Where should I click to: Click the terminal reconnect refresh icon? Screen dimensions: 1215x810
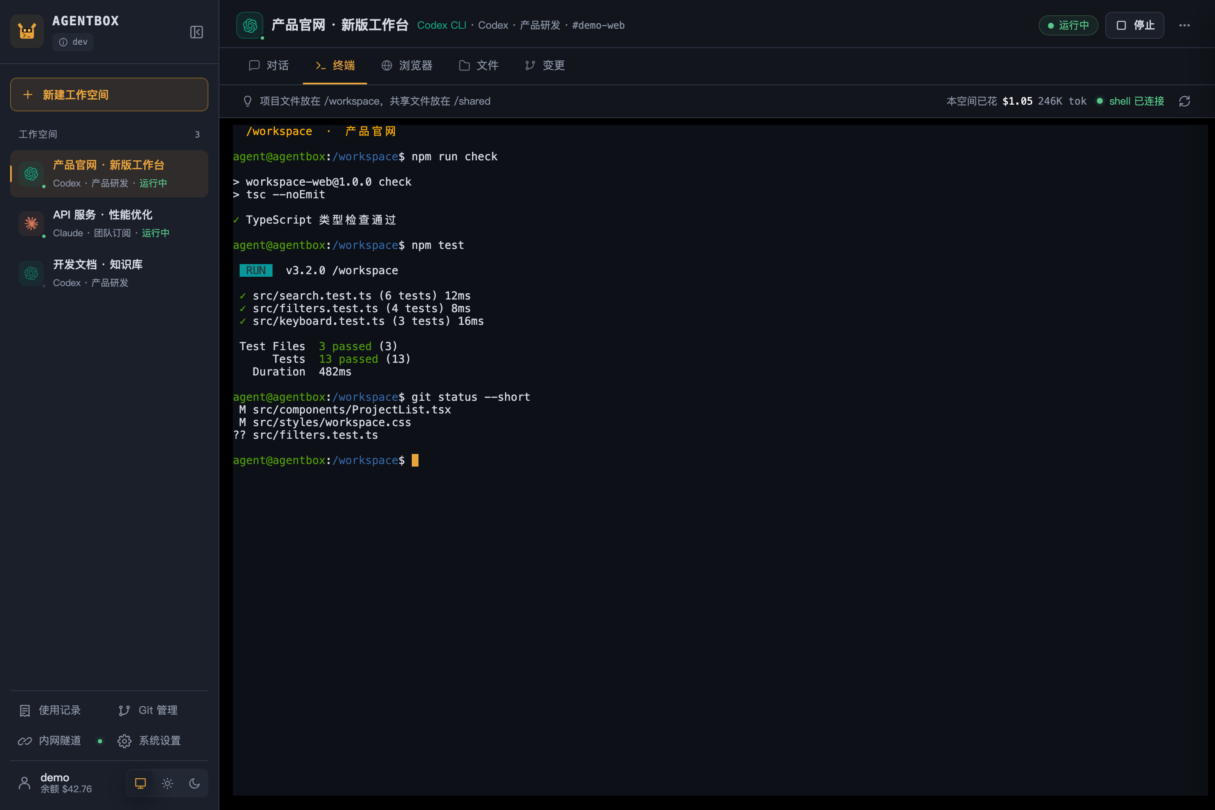[x=1185, y=101]
